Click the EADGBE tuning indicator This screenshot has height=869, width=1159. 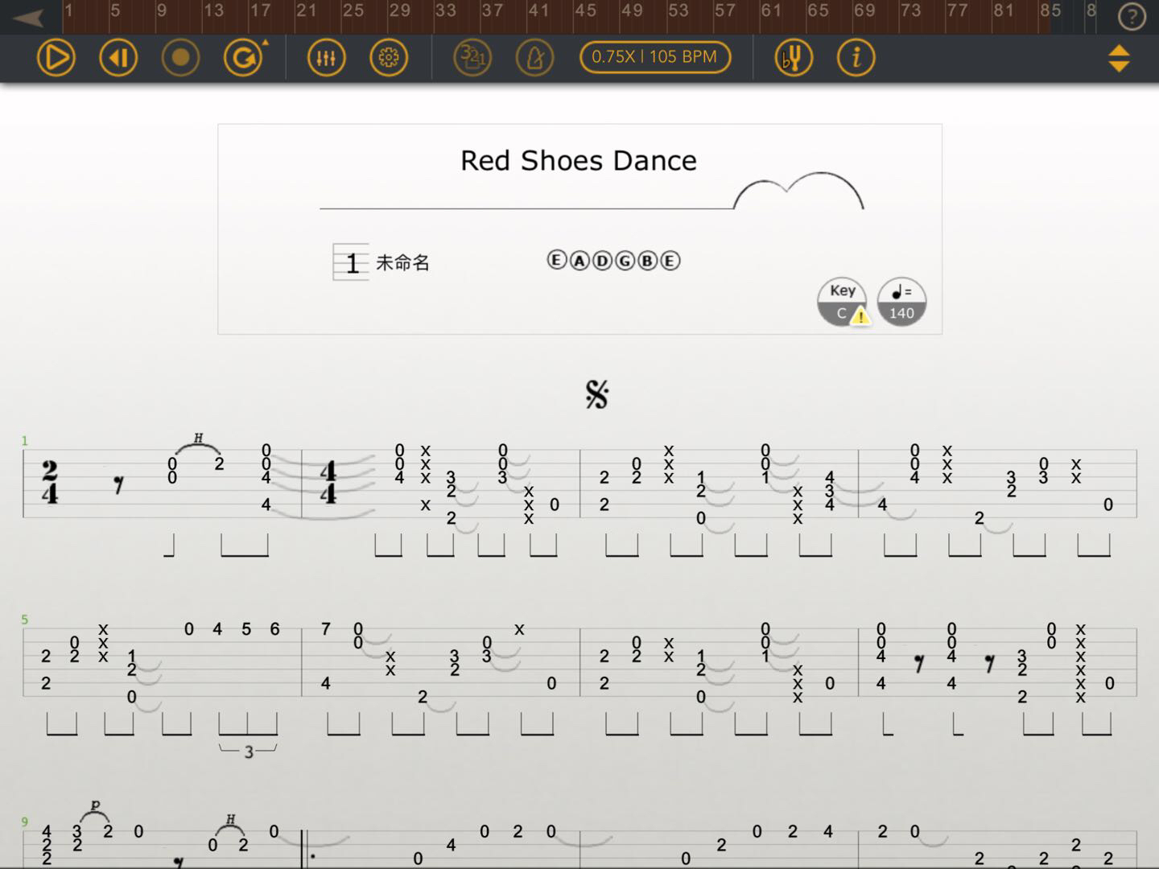(x=613, y=260)
